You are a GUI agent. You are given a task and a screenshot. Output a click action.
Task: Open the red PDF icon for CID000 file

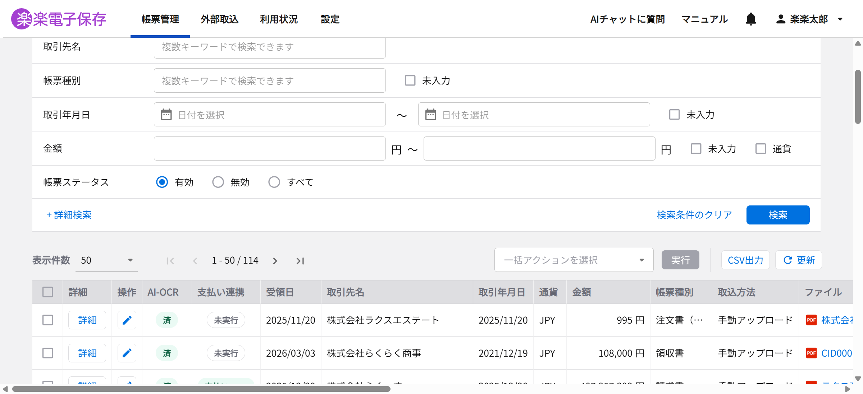click(811, 353)
